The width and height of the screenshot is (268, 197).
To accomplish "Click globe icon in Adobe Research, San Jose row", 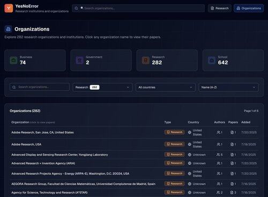I will [190, 132].
